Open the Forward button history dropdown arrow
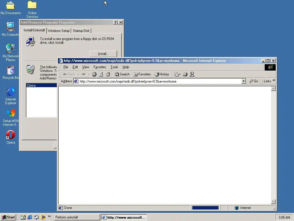 89,75
